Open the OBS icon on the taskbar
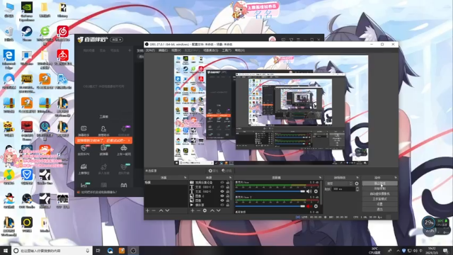The height and width of the screenshot is (255, 453). coord(133,251)
